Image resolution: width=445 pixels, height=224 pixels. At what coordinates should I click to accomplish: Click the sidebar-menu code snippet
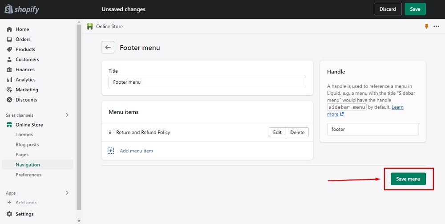pyautogui.click(x=347, y=107)
